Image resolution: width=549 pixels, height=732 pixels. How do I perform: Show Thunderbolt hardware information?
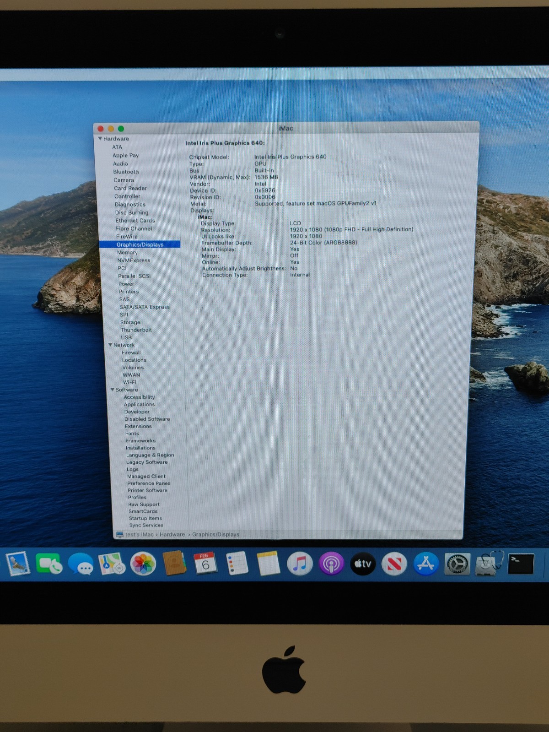pos(136,330)
